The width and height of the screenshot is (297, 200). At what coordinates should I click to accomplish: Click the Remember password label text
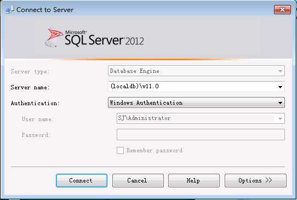pyautogui.click(x=155, y=151)
